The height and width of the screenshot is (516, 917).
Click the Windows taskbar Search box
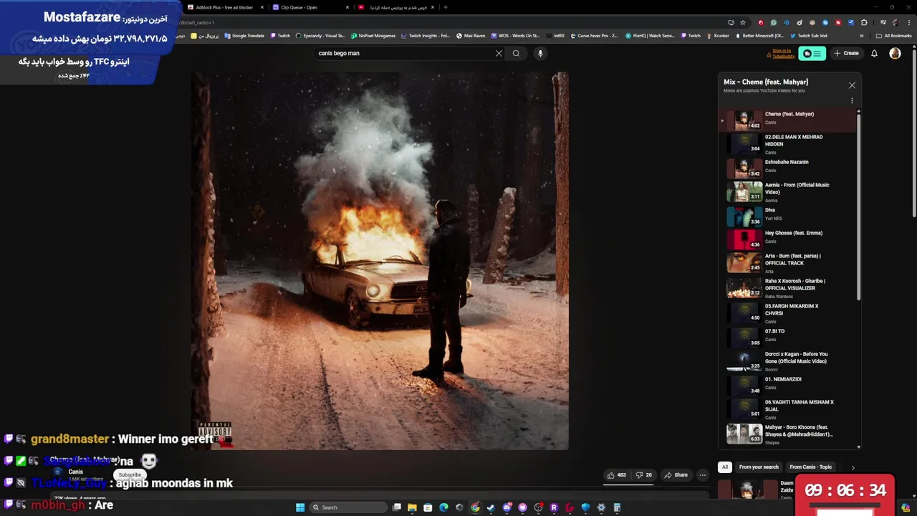coord(347,507)
